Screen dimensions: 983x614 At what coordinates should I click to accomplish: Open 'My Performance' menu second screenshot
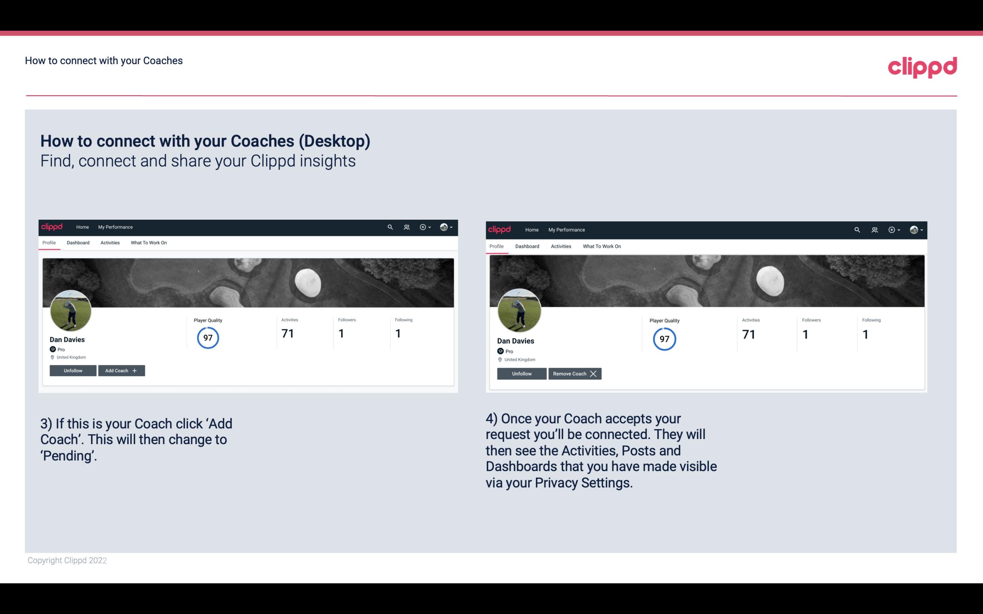point(566,229)
